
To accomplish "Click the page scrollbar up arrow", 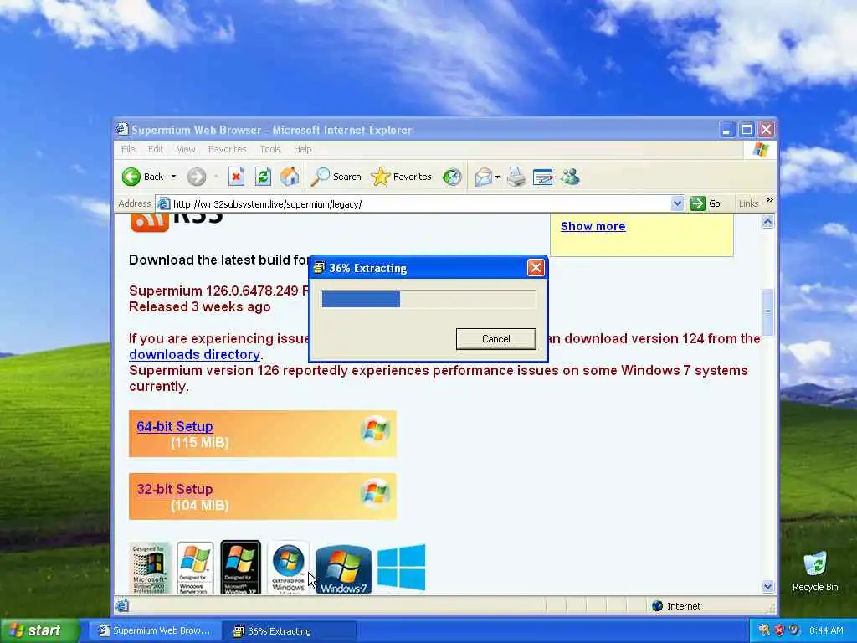I will coord(768,221).
